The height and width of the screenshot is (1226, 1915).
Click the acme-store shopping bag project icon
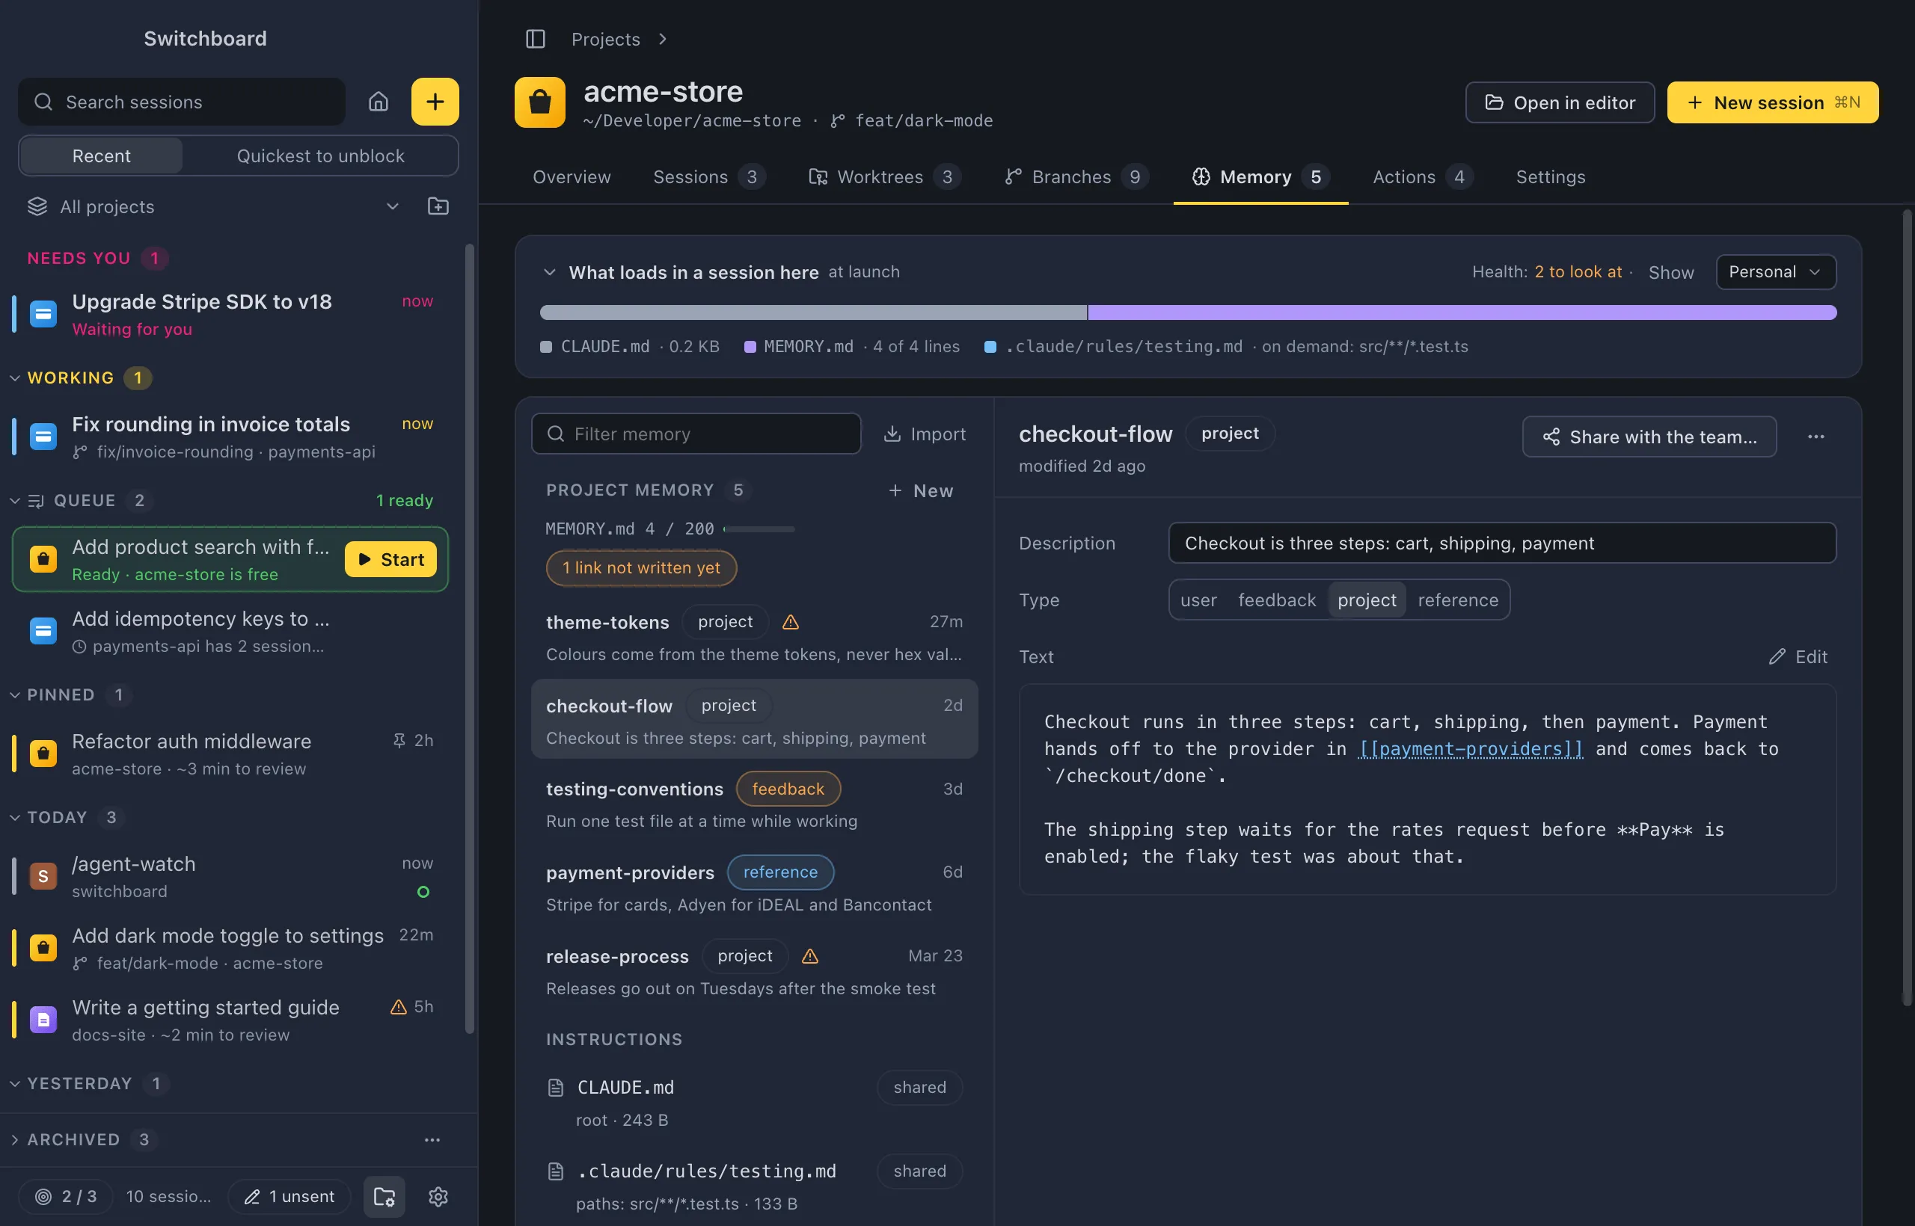pyautogui.click(x=540, y=102)
